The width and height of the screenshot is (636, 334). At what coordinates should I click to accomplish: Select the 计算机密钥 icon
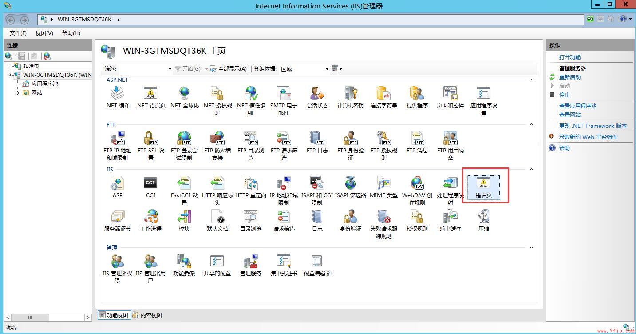(x=350, y=97)
